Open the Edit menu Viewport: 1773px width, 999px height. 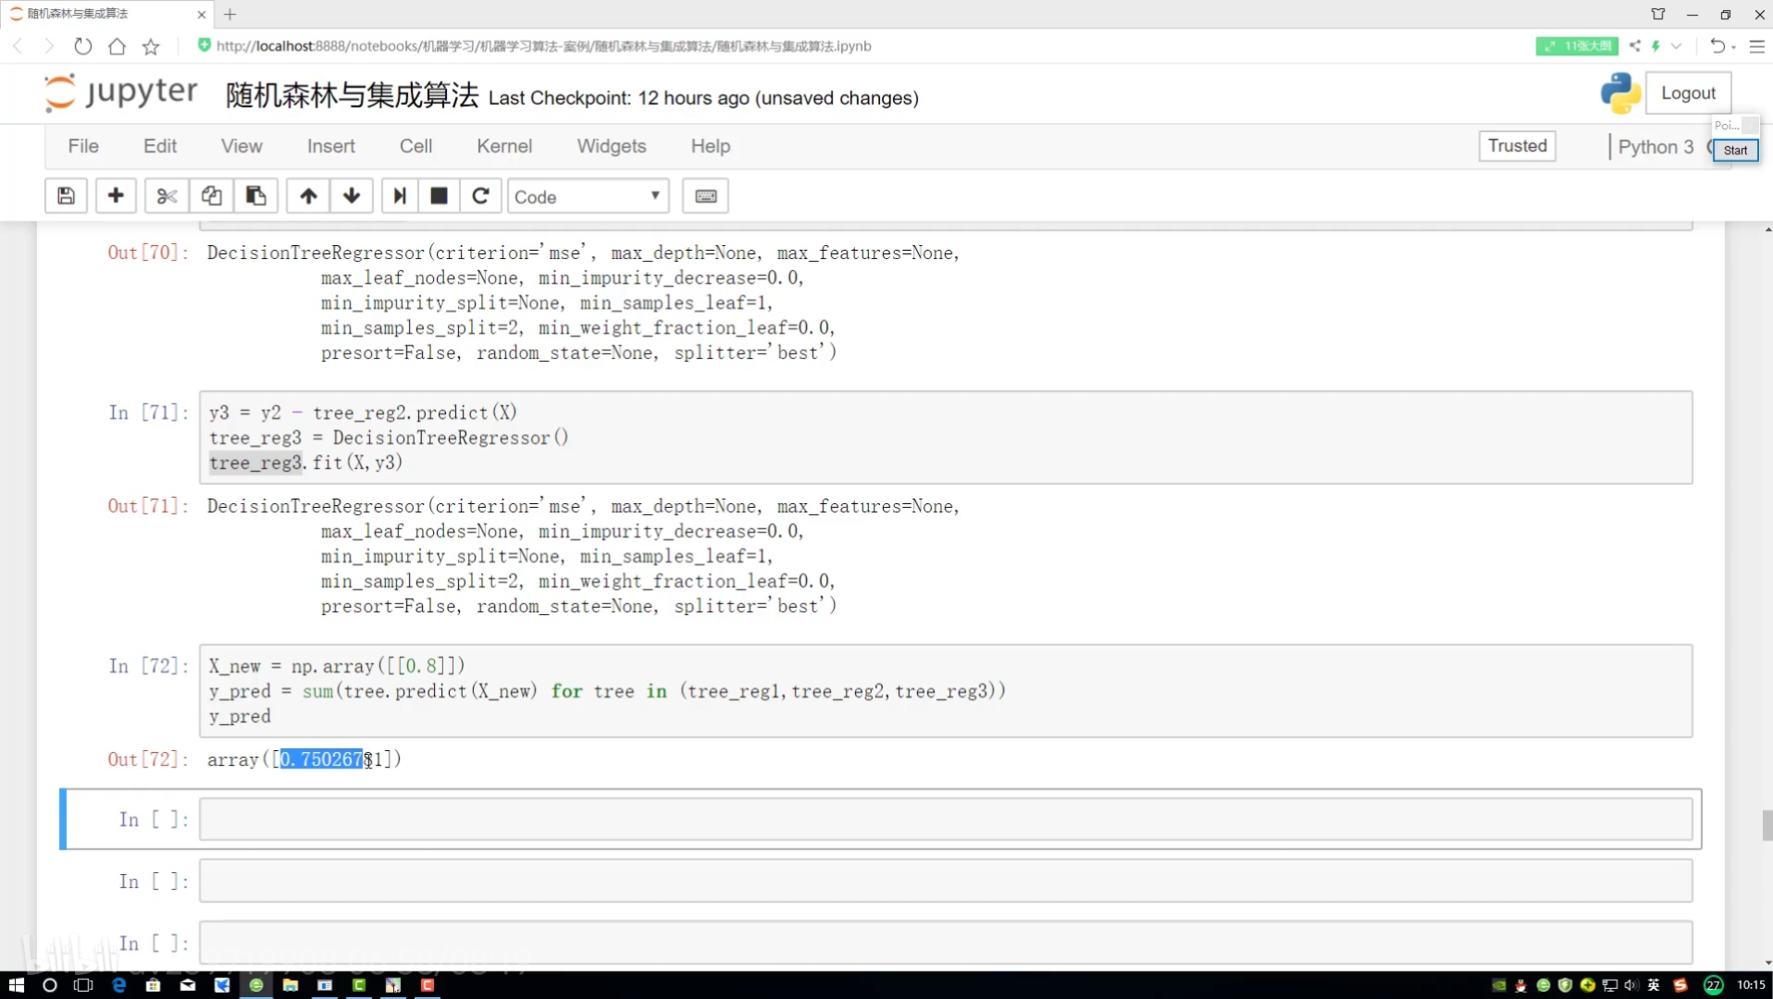coord(159,146)
